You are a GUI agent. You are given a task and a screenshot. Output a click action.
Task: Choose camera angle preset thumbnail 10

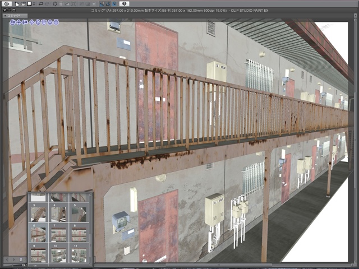click(x=58, y=253)
